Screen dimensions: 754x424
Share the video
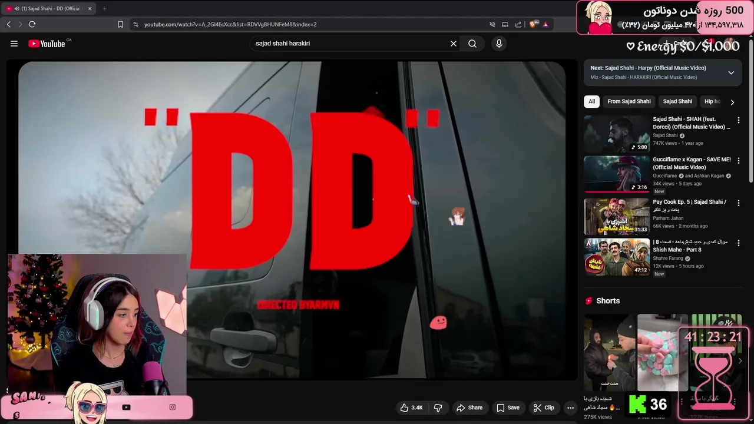469,408
